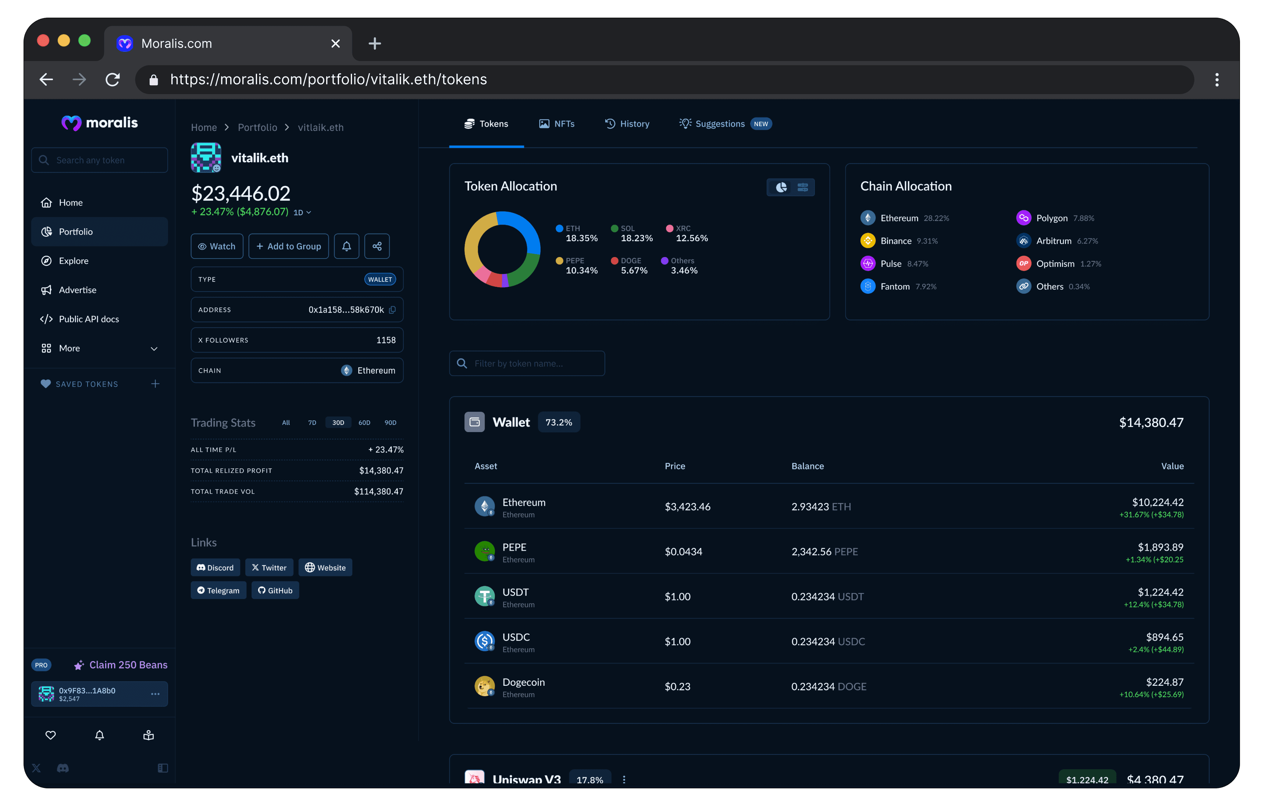1265x806 pixels.
Task: Open the Uniswap V3 three-dot menu
Action: pyautogui.click(x=624, y=779)
